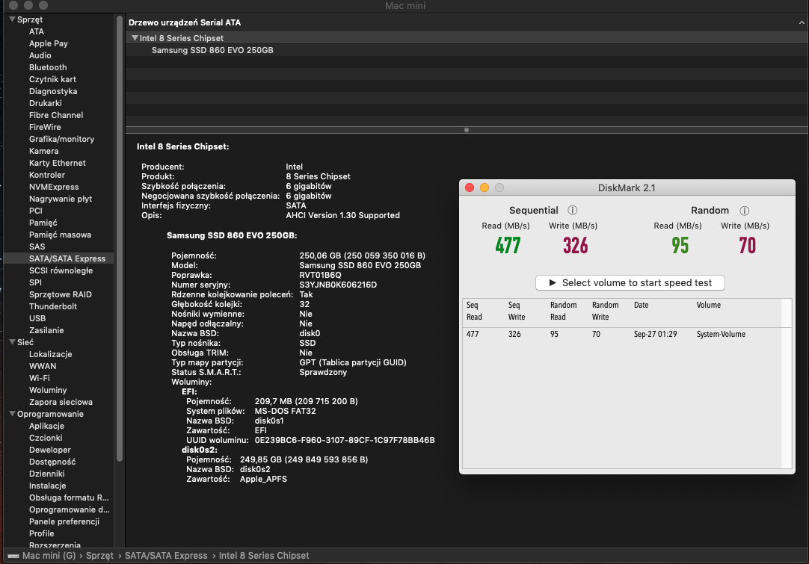Select NVMExpress in the sidebar
This screenshot has width=809, height=564.
tap(54, 187)
